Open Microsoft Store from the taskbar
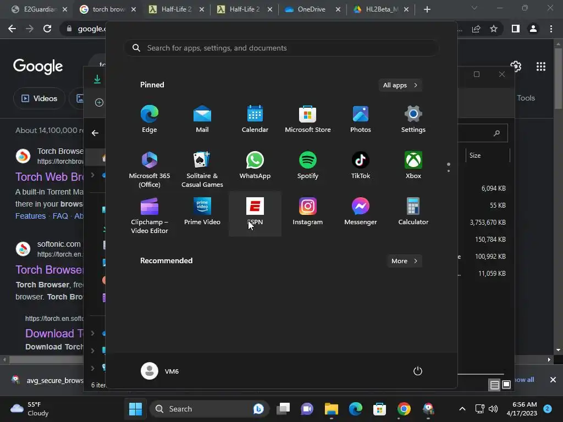Viewport: 563px width, 422px height. coord(379,409)
